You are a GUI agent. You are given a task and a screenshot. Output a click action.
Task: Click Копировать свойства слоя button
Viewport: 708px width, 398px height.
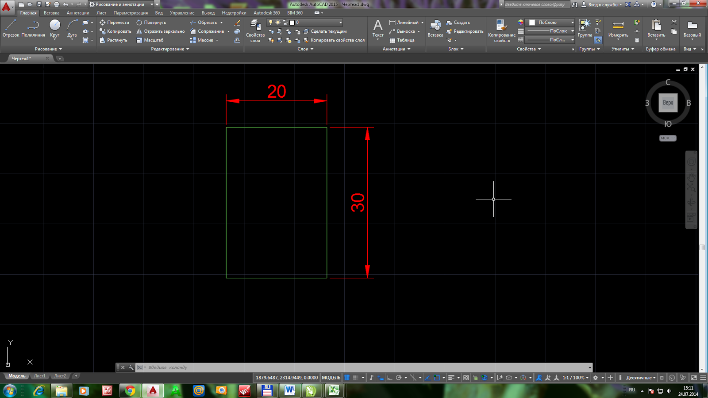click(334, 40)
